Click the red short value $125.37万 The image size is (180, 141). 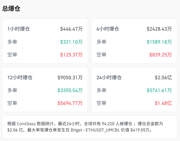click(x=71, y=55)
